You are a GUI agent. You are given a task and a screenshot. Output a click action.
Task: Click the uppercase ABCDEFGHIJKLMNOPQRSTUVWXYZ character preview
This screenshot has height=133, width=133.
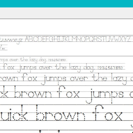point(78,39)
